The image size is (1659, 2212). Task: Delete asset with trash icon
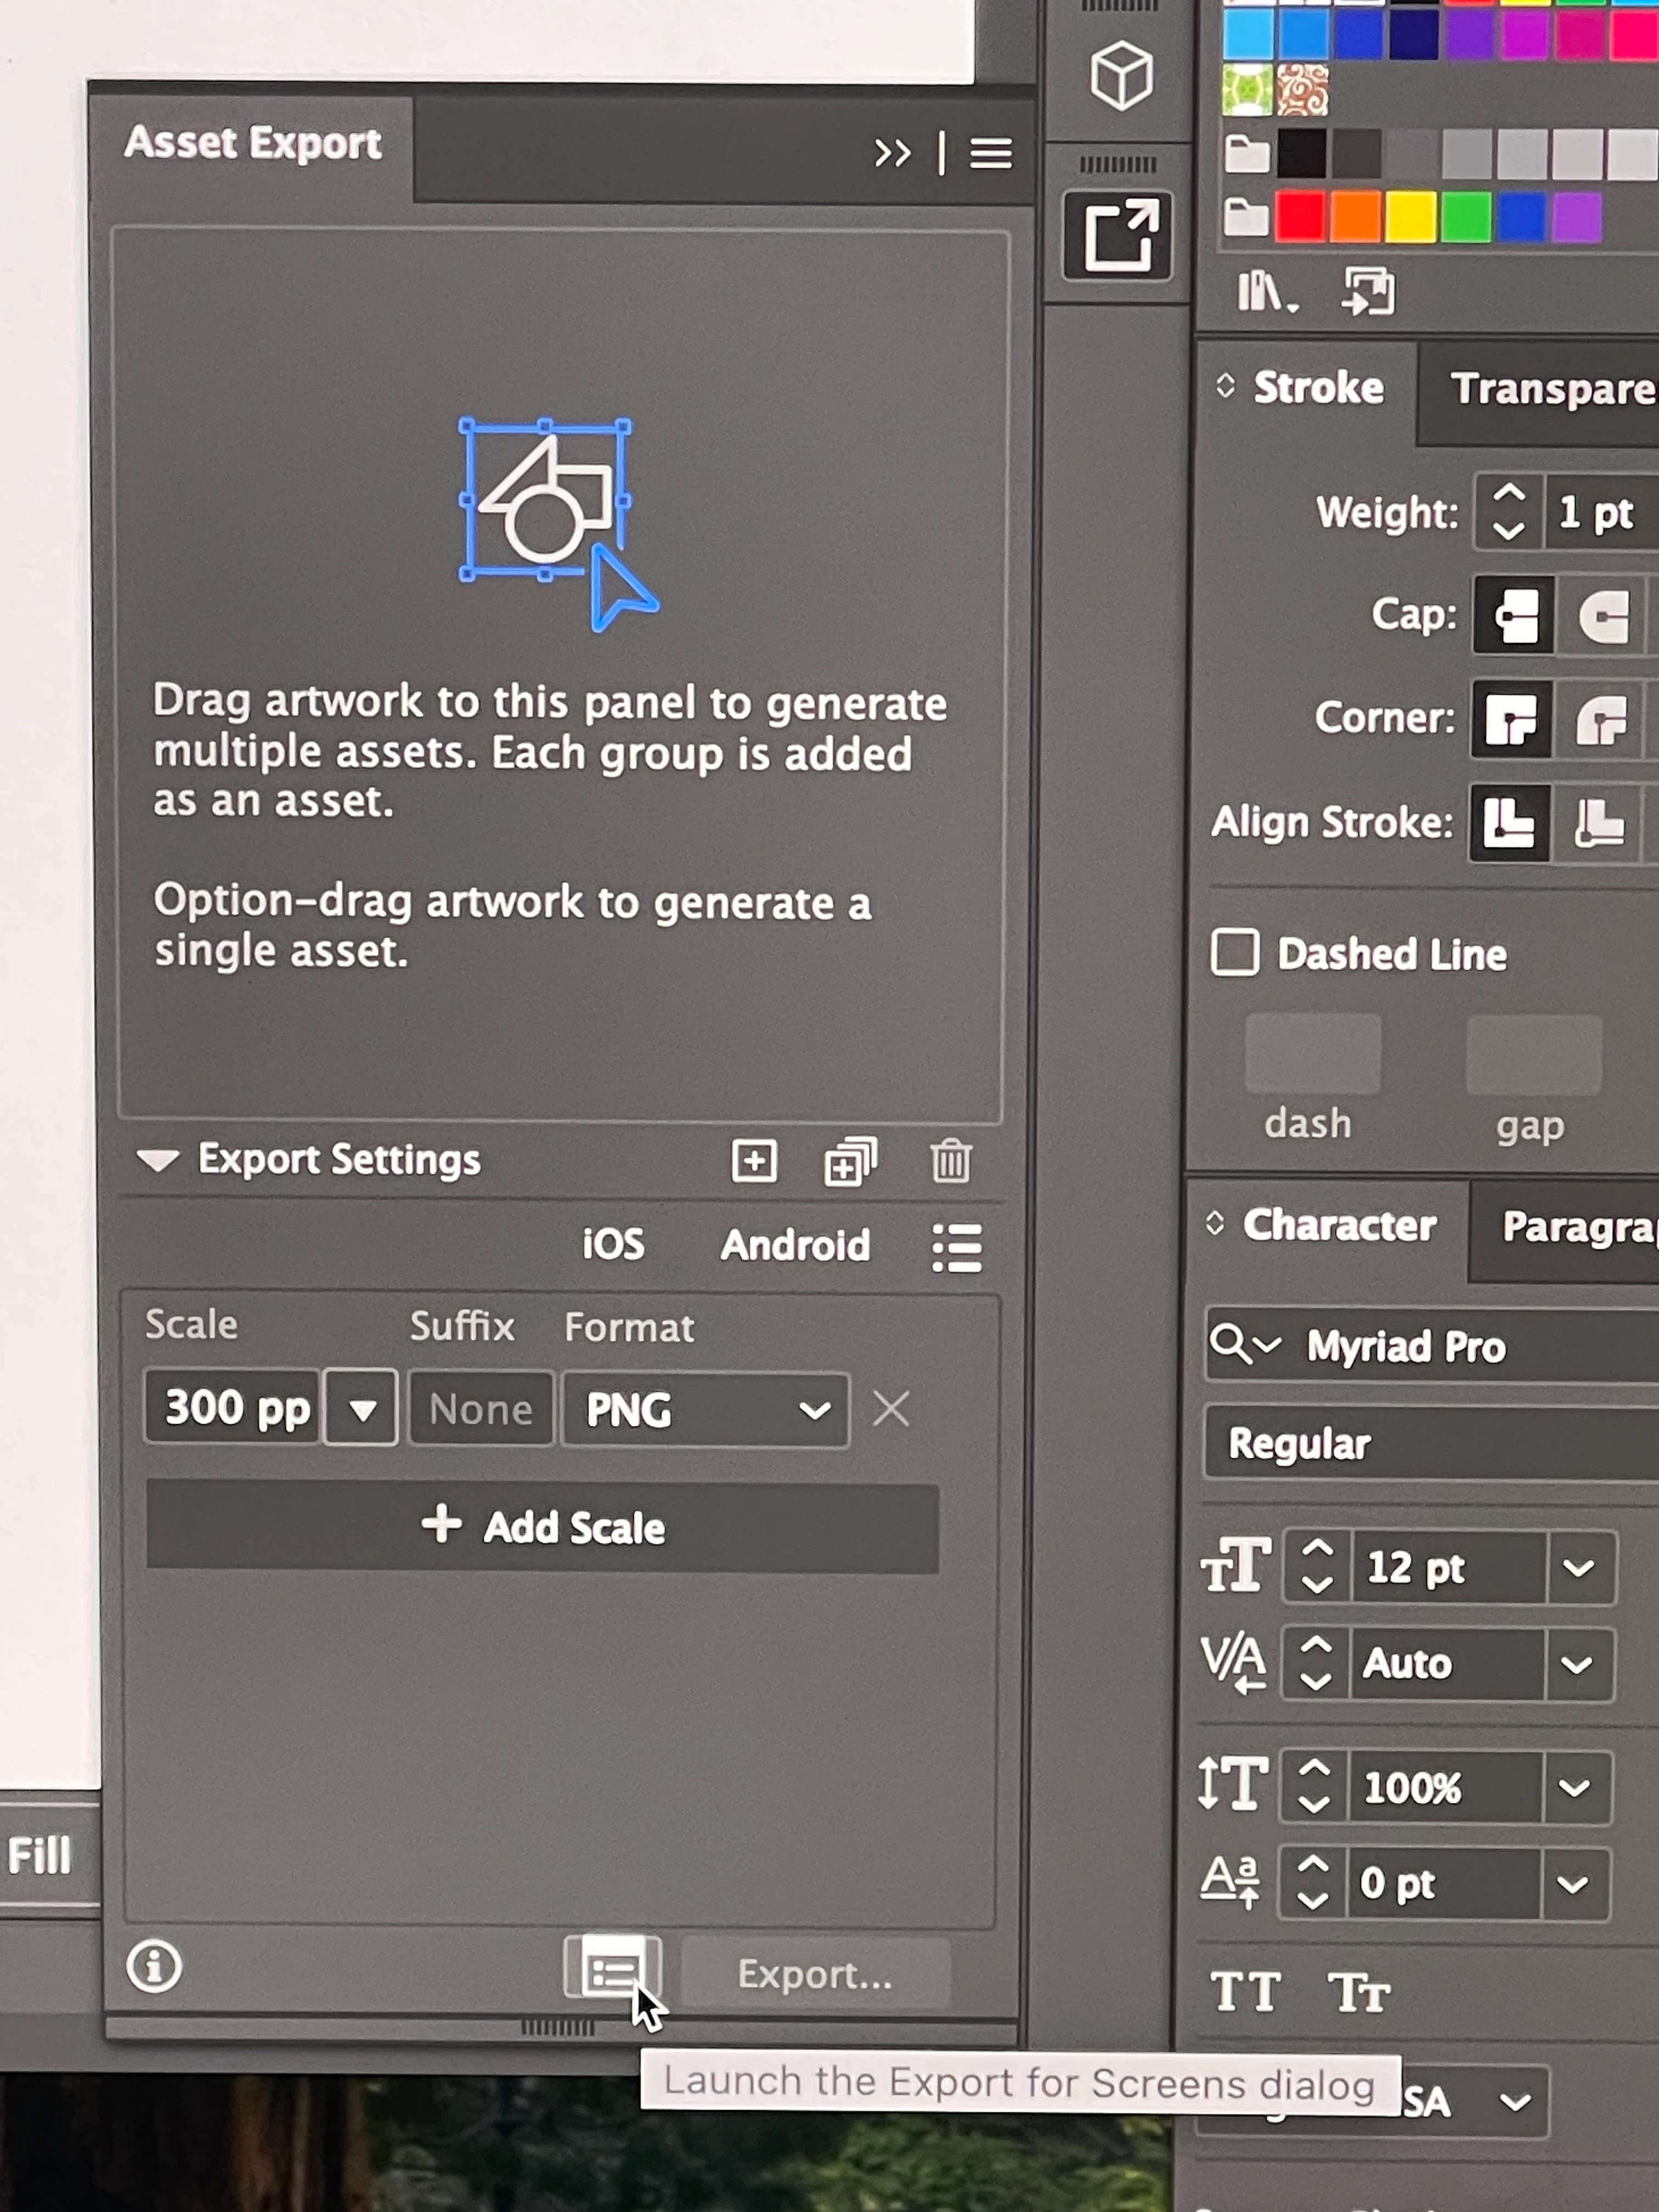(x=950, y=1161)
